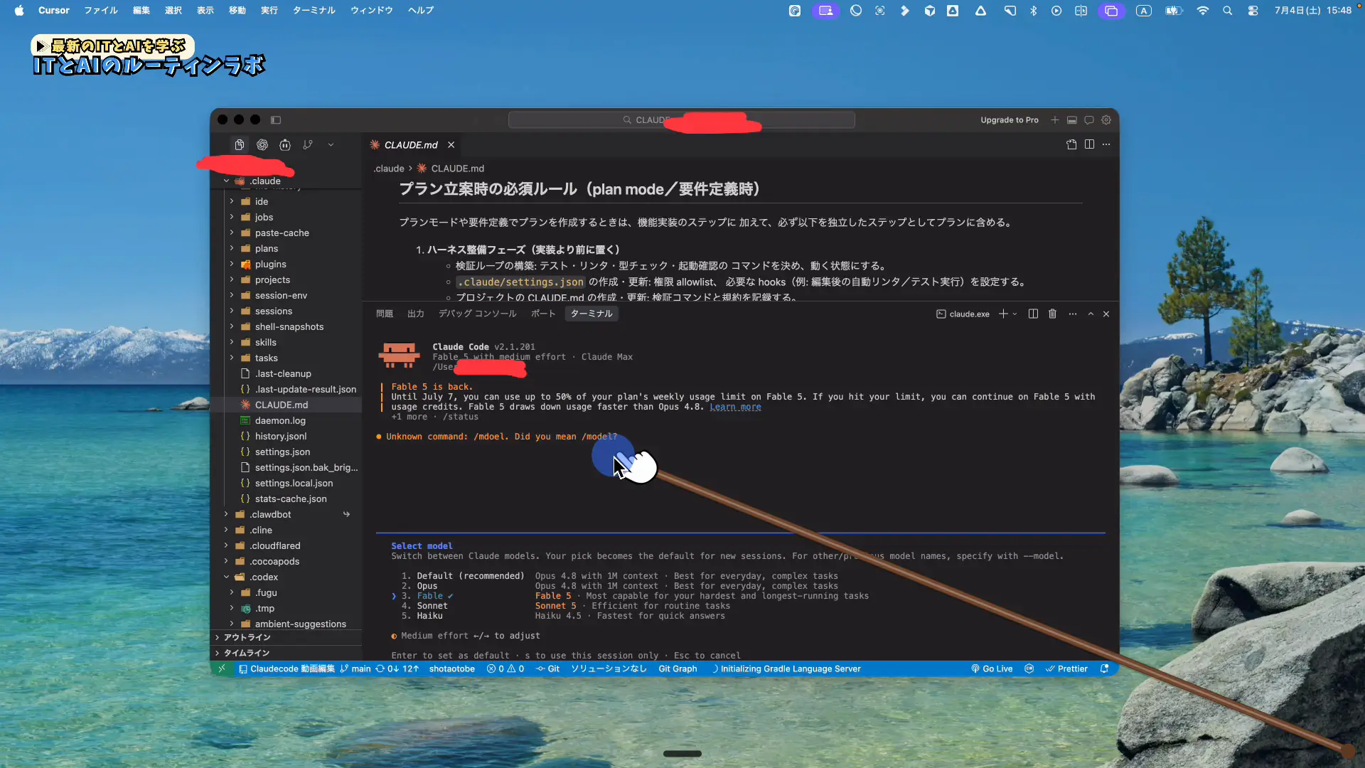Screen dimensions: 1365x768
Task: Expand the shell-snapshots folder
Action: point(232,326)
